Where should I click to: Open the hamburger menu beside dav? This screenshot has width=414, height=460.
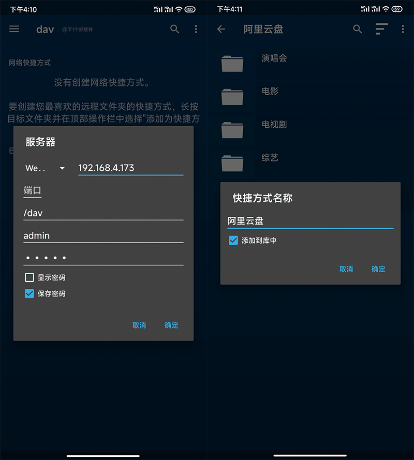[x=14, y=29]
